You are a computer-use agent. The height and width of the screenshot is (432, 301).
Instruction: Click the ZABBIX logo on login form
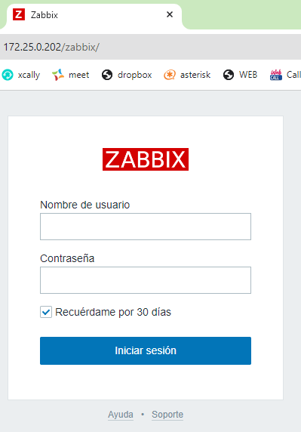(x=146, y=159)
